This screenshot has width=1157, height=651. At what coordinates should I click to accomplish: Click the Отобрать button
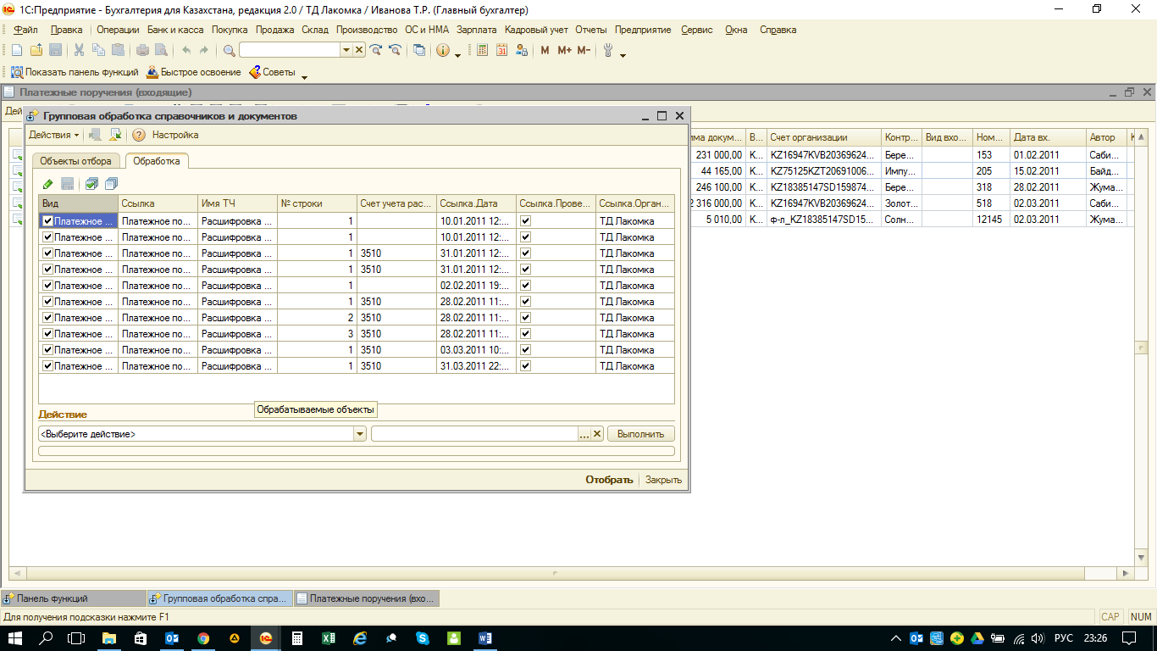(x=609, y=480)
